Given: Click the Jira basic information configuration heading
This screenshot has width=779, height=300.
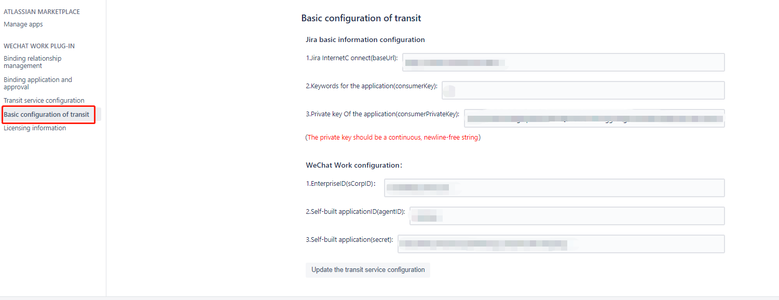Looking at the screenshot, I should coord(365,40).
